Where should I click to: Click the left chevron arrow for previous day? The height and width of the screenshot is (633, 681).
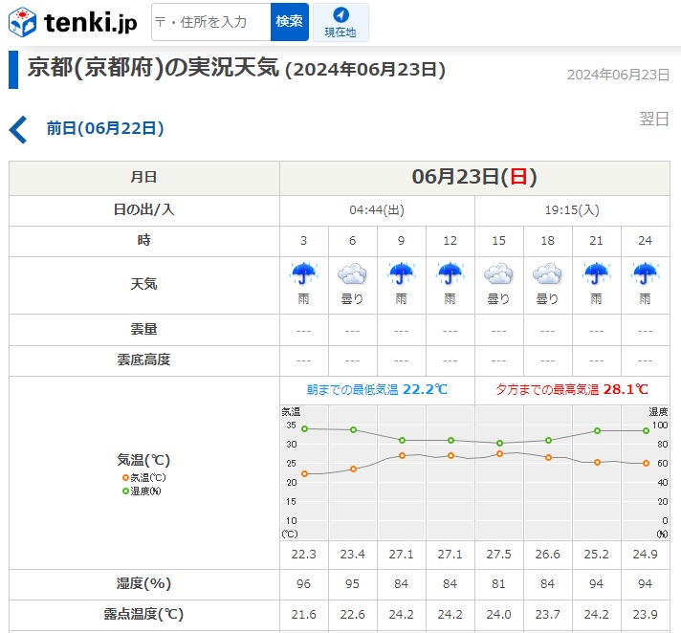coord(18,129)
